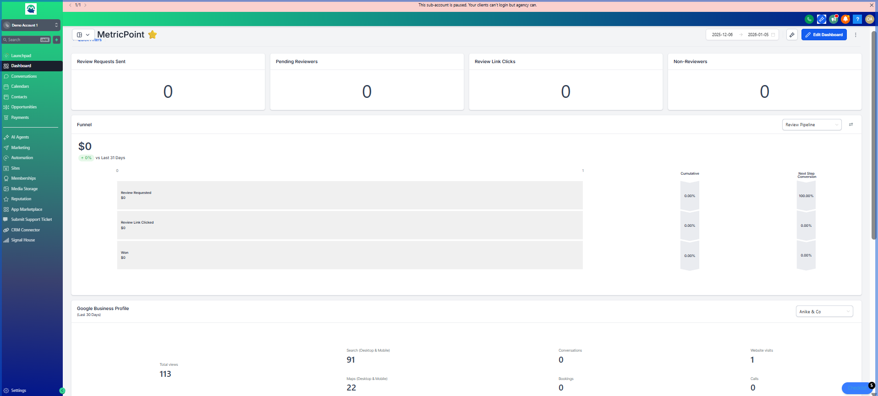Screen dimensions: 878x396
Task: Click the Search field in the sidebar
Action: (x=27, y=40)
